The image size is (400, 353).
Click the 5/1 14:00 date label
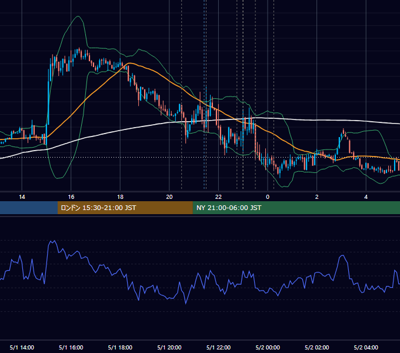[x=22, y=347]
